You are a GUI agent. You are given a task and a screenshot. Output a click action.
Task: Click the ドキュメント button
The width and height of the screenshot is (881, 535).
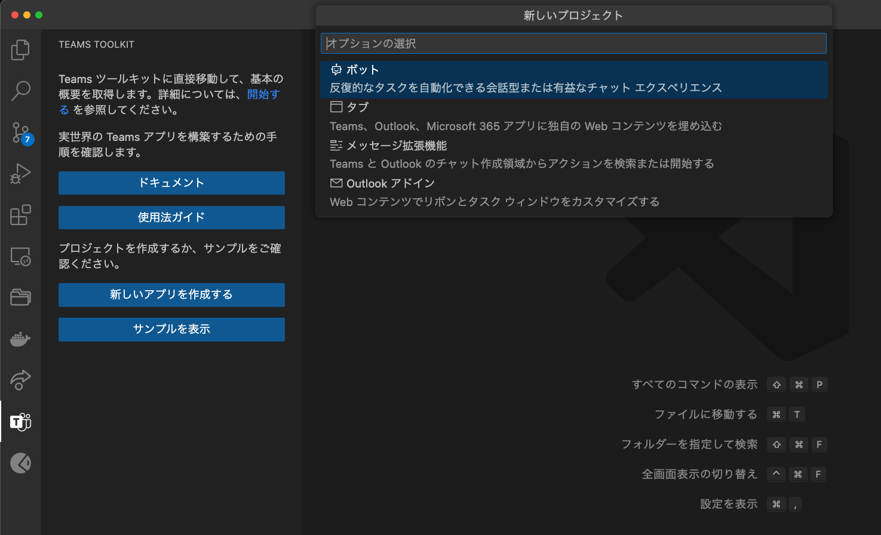(171, 183)
